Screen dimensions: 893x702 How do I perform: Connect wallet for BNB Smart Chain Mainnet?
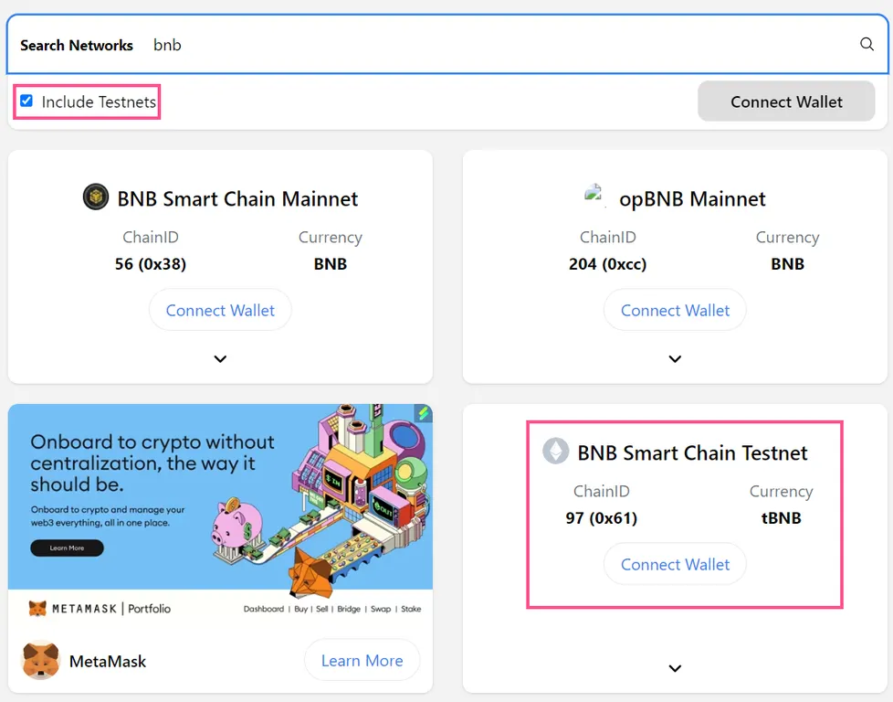220,310
